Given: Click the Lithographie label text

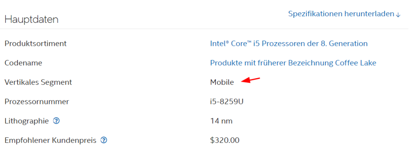Looking at the screenshot, I should [x=27, y=121].
